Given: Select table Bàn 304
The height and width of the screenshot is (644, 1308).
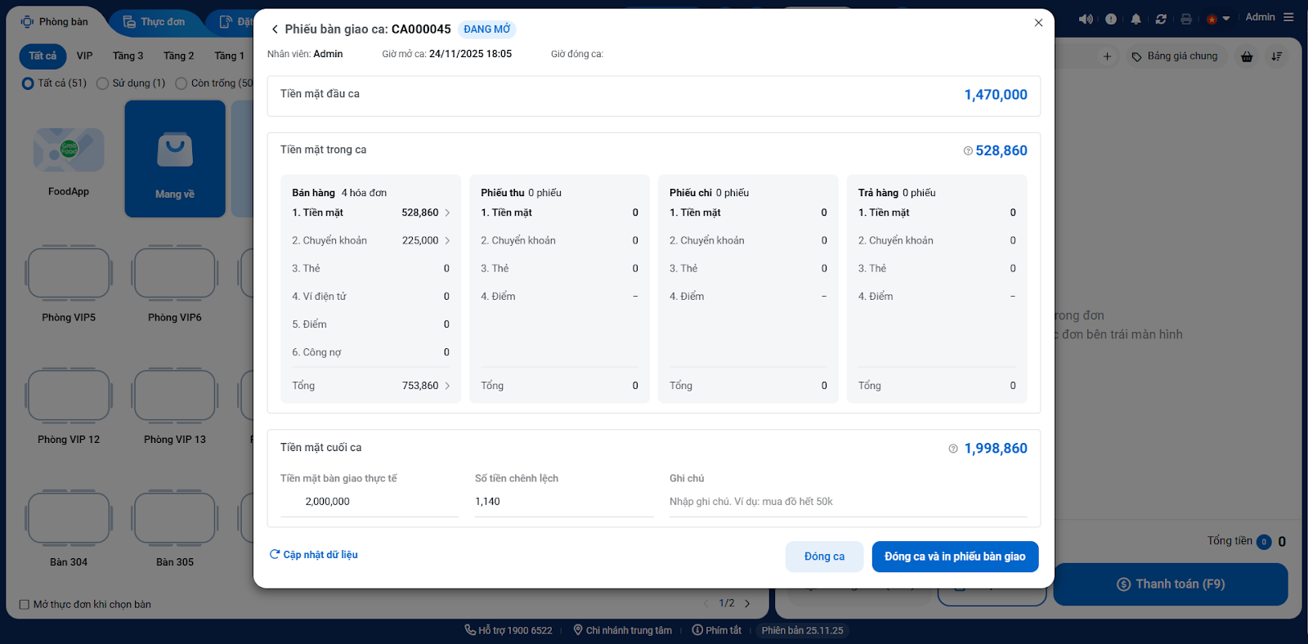Looking at the screenshot, I should click(x=69, y=529).
